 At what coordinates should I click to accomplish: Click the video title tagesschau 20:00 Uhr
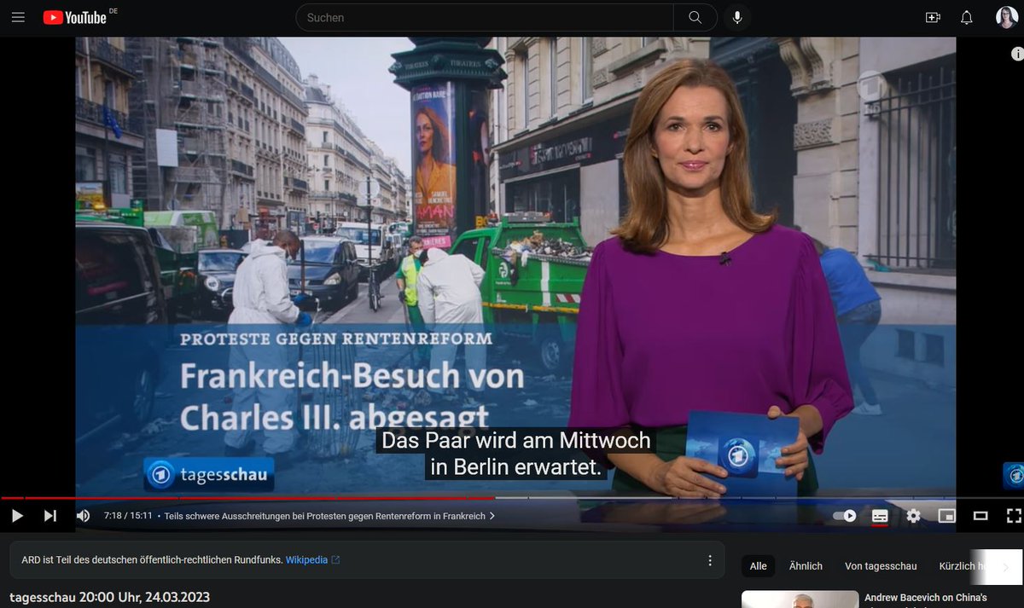point(109,597)
